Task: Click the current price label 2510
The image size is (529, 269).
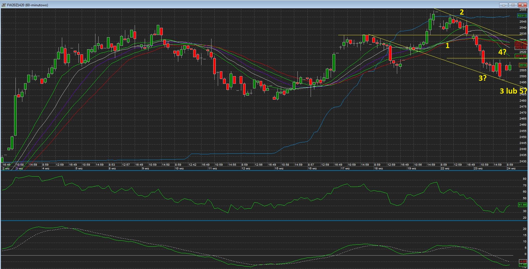Action: (522, 65)
